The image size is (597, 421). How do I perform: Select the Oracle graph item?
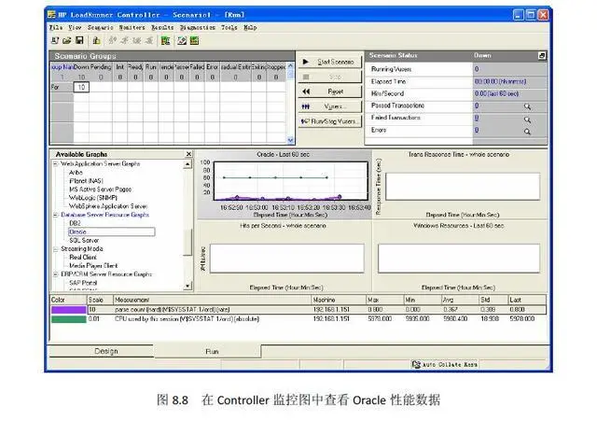pyautogui.click(x=112, y=232)
